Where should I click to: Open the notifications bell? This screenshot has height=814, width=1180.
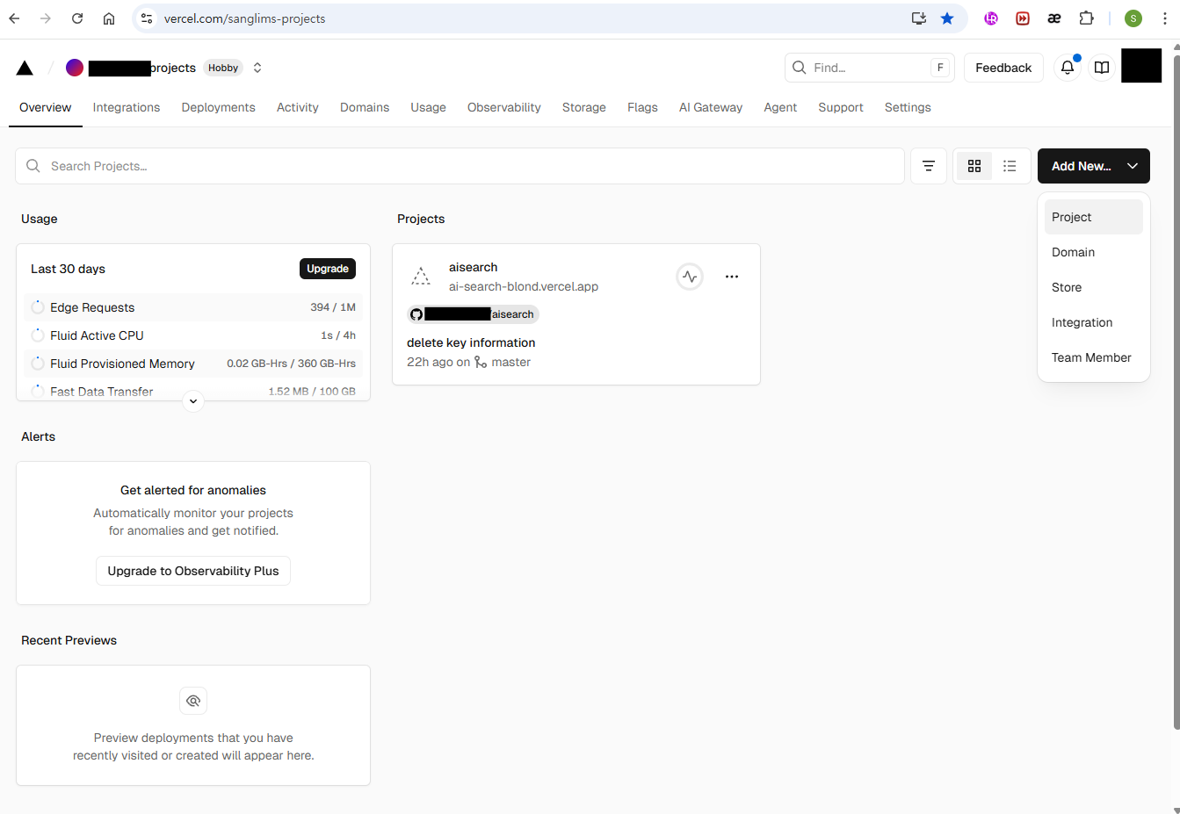[x=1067, y=68]
